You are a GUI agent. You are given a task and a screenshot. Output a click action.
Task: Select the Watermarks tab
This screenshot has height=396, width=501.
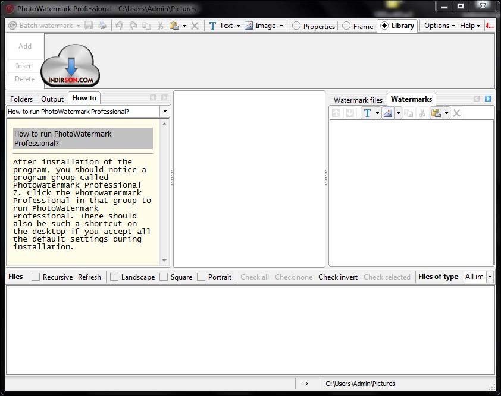(411, 99)
